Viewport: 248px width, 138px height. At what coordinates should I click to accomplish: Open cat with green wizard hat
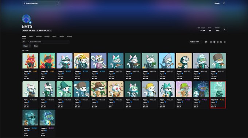coord(65,89)
